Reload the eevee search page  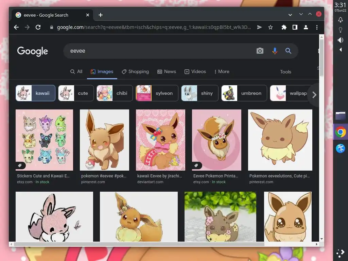pyautogui.click(x=38, y=27)
